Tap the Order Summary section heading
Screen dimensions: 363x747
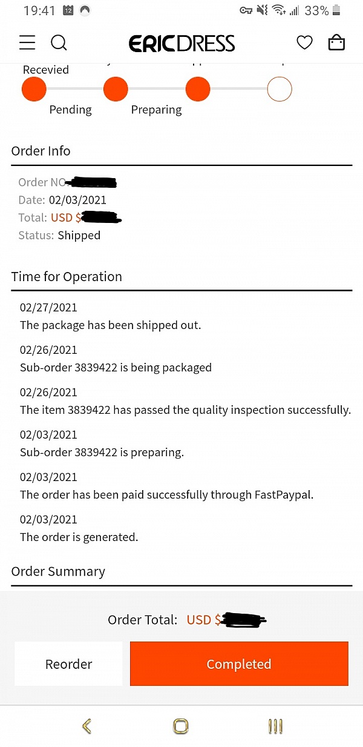(58, 571)
